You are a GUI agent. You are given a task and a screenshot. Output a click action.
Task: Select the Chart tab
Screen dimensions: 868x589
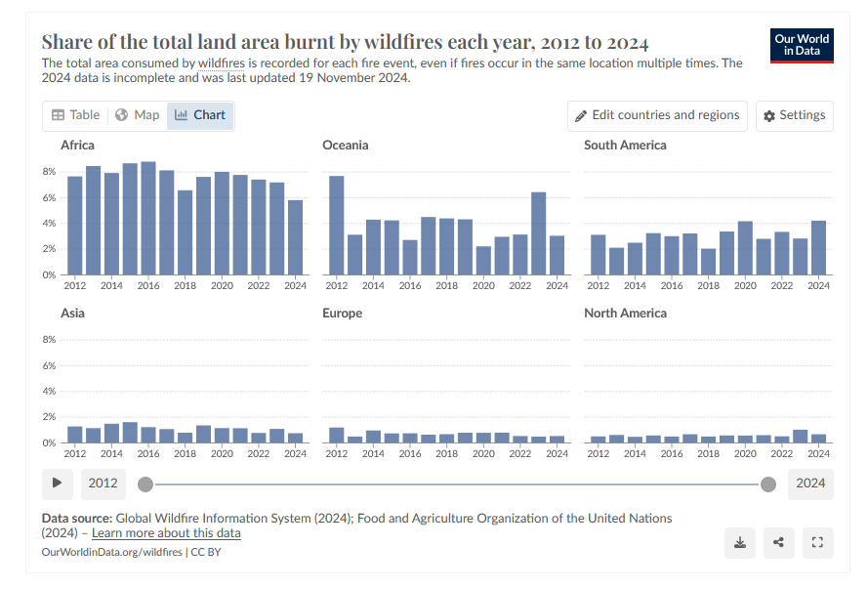click(200, 115)
